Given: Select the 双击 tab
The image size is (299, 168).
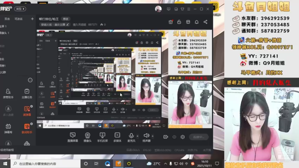Looking at the screenshot, I should click(x=7, y=19).
